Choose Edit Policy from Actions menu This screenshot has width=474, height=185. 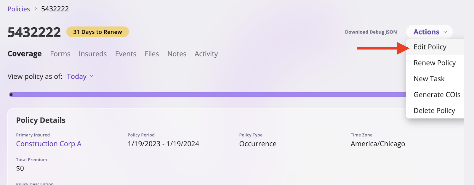[x=435, y=47]
